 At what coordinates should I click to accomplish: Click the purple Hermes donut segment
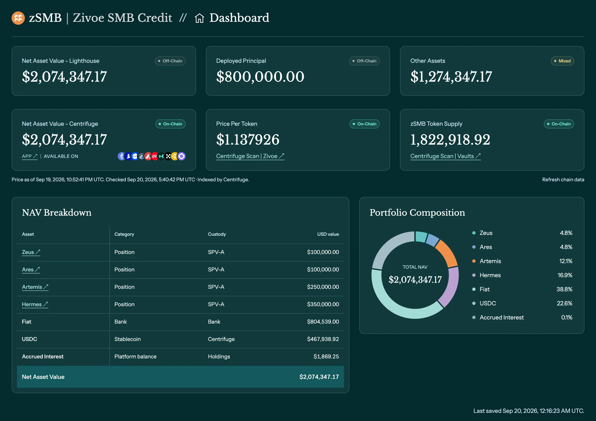[450, 288]
